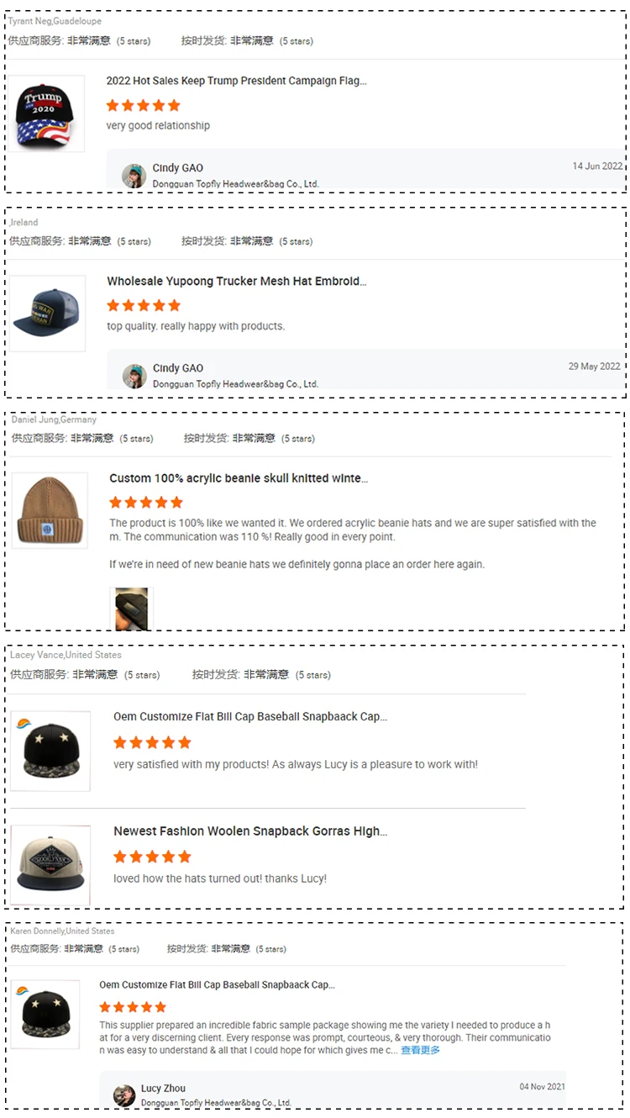Open Karen Donnelly's 'Oem Customize Flat Bill Cap' title
Screen dimensions: 630x1118
point(217,984)
